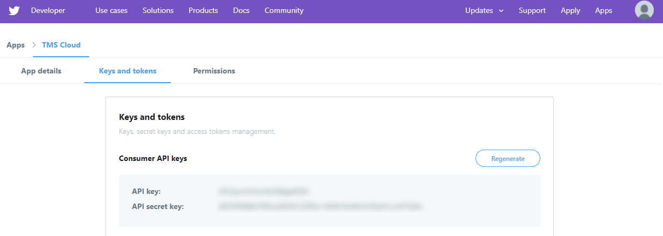Click the blurred API key value

(264, 191)
